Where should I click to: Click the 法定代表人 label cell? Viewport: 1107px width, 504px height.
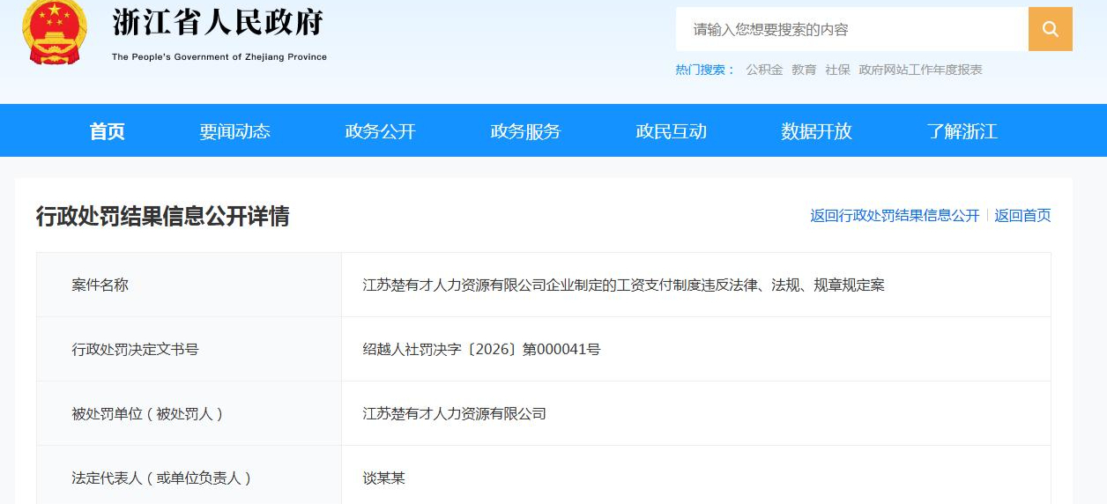point(189,476)
